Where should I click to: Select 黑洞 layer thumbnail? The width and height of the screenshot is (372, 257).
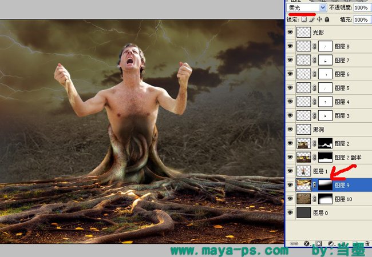[304, 130]
